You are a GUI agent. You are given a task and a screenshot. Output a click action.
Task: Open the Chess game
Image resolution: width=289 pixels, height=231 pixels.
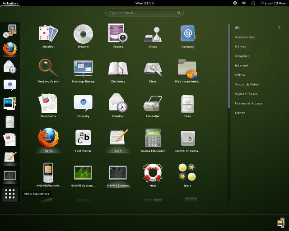click(153, 36)
